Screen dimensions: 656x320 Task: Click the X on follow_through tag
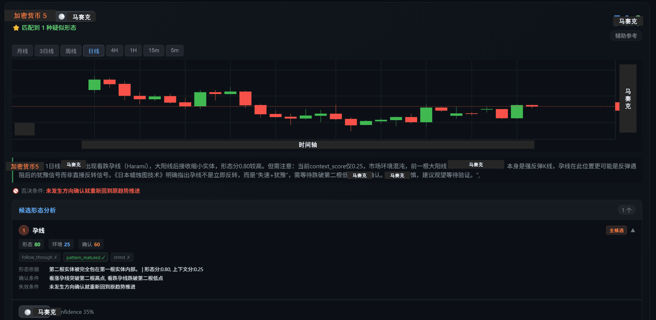click(x=56, y=258)
